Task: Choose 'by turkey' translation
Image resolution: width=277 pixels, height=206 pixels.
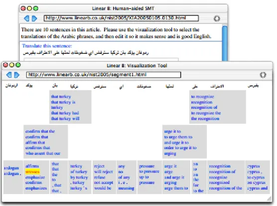Action: pyautogui.click(x=79, y=177)
